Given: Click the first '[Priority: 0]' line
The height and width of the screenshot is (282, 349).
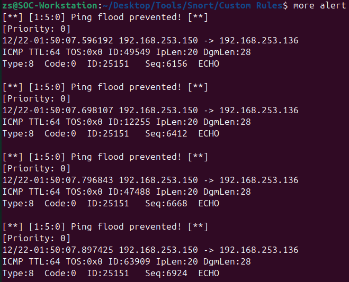Looking at the screenshot, I should point(37,29).
